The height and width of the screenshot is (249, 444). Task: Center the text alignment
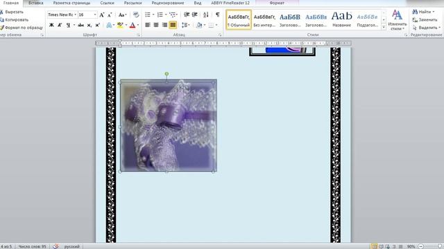coord(156,25)
